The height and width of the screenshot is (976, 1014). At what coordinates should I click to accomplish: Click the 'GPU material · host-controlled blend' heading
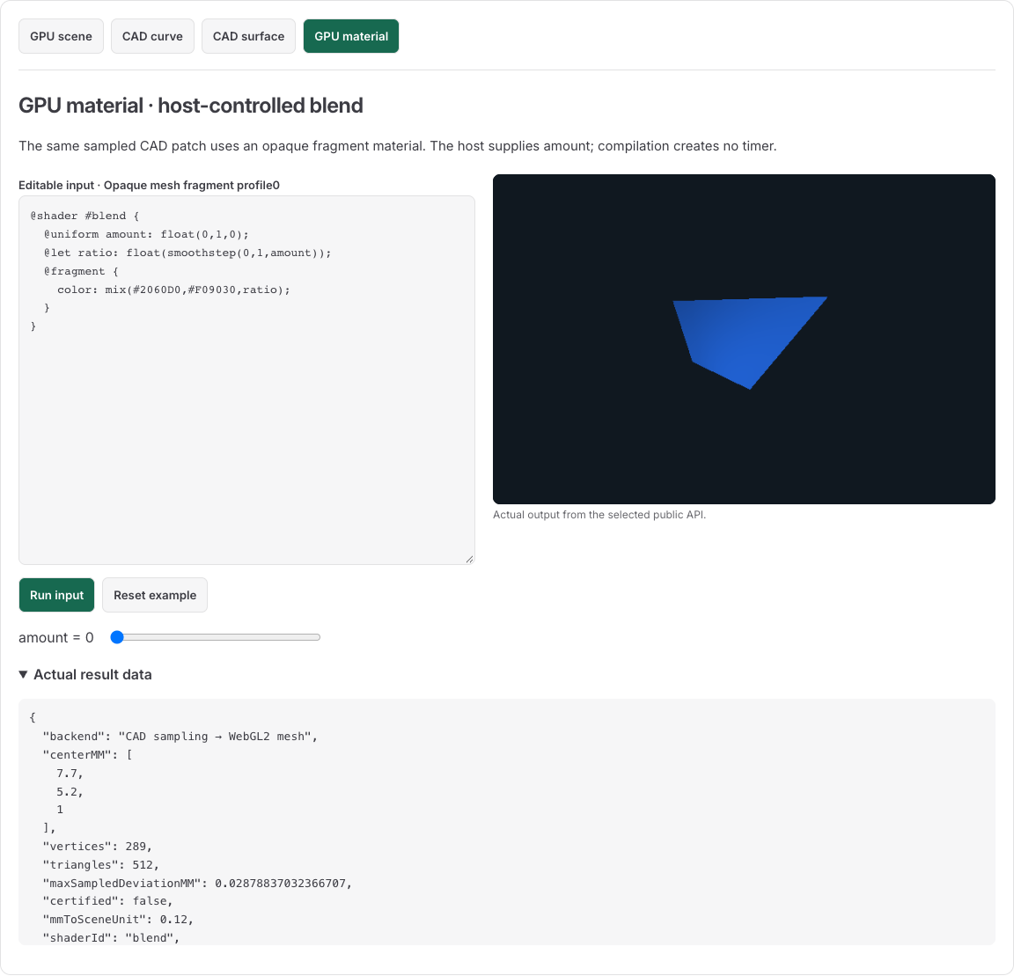(191, 106)
